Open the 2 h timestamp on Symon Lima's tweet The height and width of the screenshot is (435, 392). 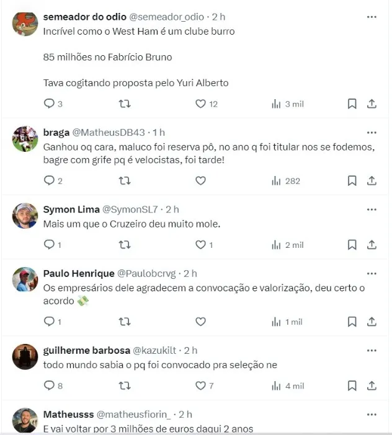click(x=172, y=209)
